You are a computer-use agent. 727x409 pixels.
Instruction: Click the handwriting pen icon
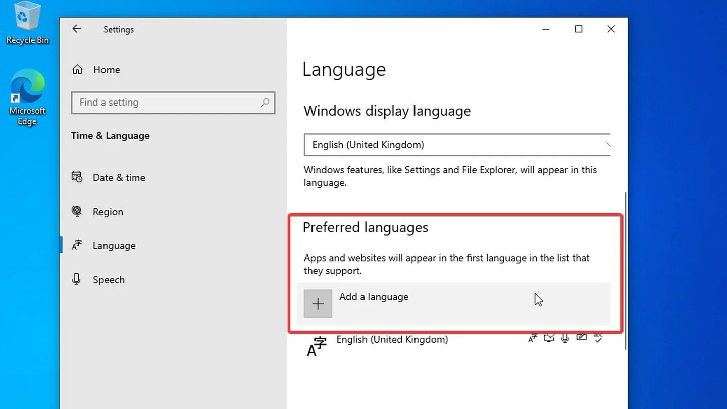click(582, 337)
